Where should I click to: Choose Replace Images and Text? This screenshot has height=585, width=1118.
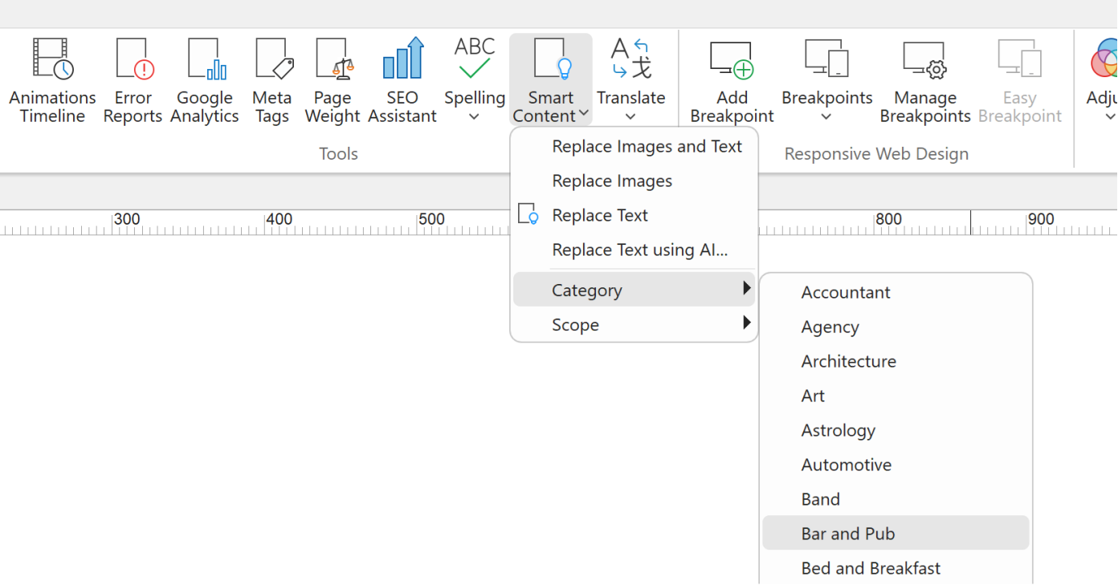(x=647, y=147)
